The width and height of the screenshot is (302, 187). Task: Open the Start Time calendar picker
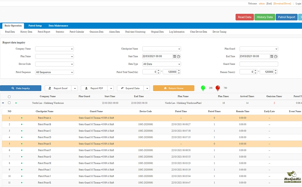pos(175,56)
